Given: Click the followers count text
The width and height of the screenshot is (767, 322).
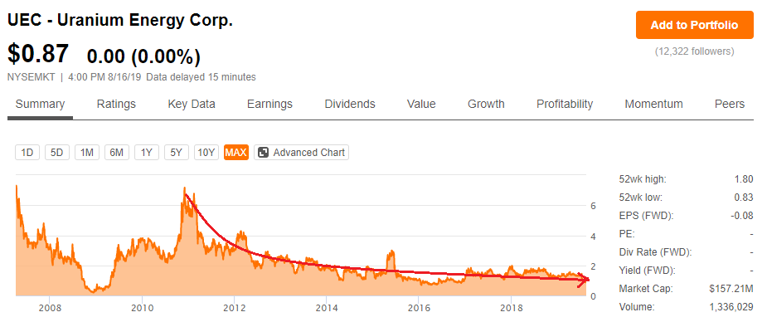Looking at the screenshot, I should tap(694, 51).
